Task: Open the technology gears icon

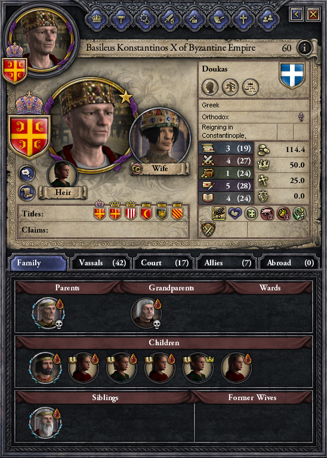Action: [x=145, y=19]
